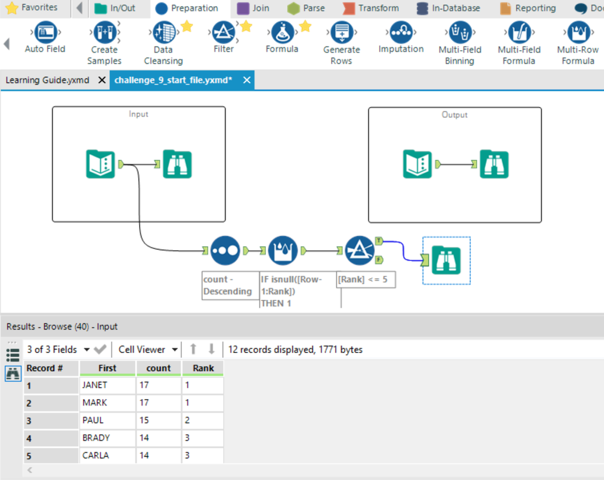This screenshot has width=604, height=480.
Task: Select the Sort tool on canvas
Action: click(x=226, y=251)
